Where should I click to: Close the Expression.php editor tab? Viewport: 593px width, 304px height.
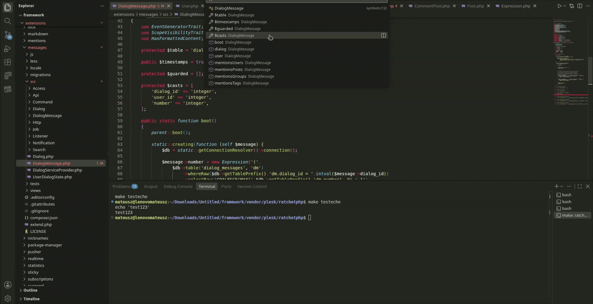(x=535, y=6)
